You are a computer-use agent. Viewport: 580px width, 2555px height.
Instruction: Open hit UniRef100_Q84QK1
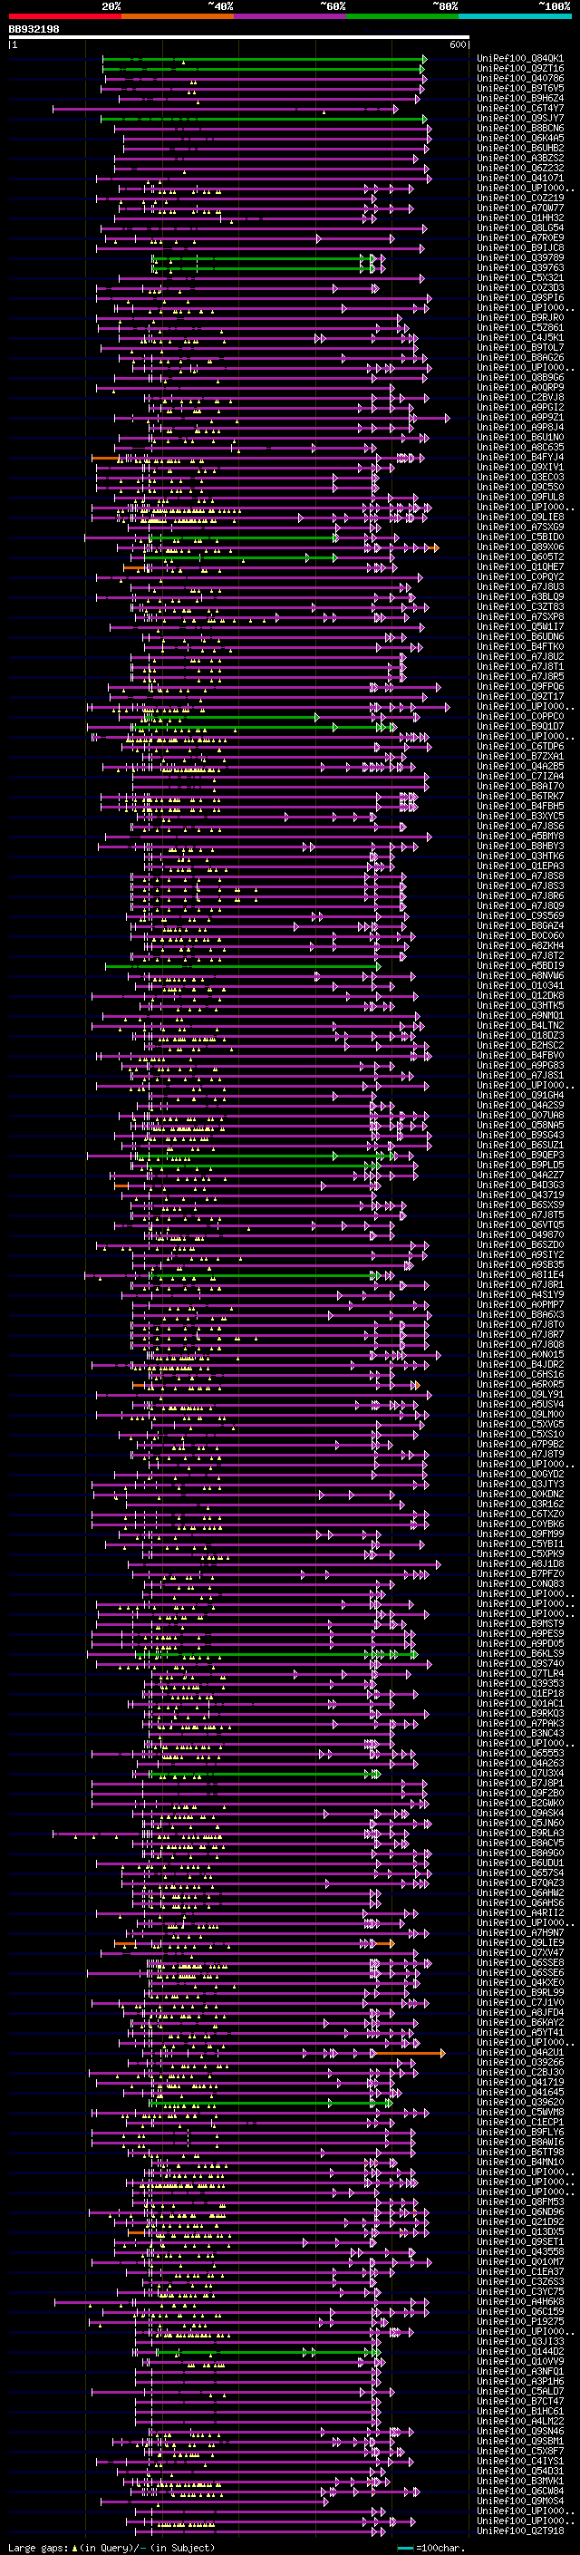(x=520, y=59)
